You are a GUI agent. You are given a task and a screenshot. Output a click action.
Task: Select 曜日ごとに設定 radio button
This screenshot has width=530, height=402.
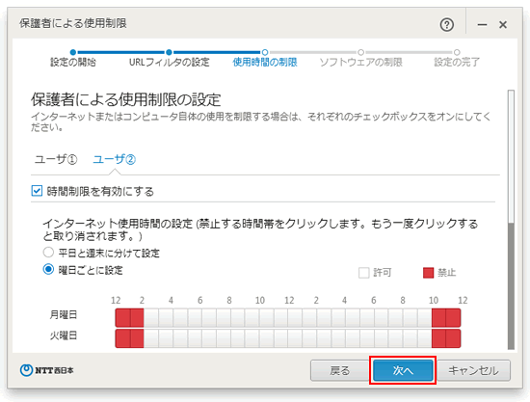point(48,269)
